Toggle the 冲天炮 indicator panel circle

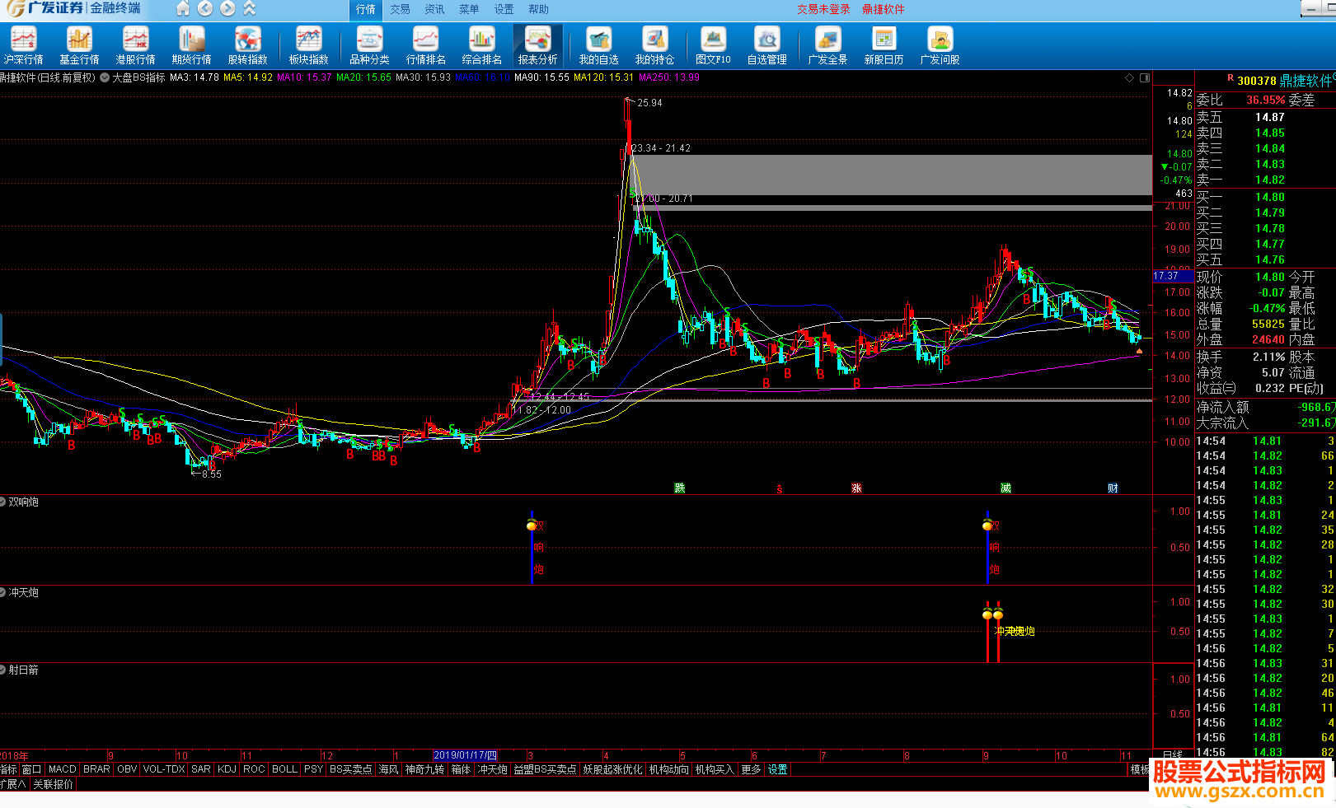pos(3,592)
